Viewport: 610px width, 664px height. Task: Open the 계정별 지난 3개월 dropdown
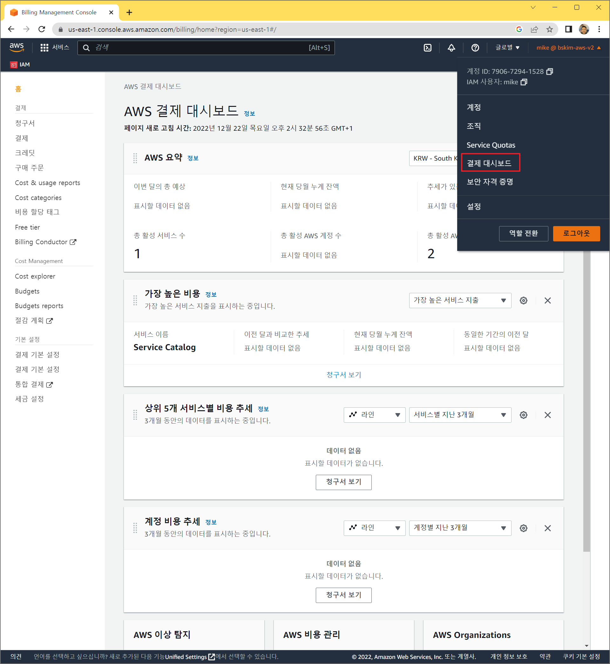(x=460, y=528)
